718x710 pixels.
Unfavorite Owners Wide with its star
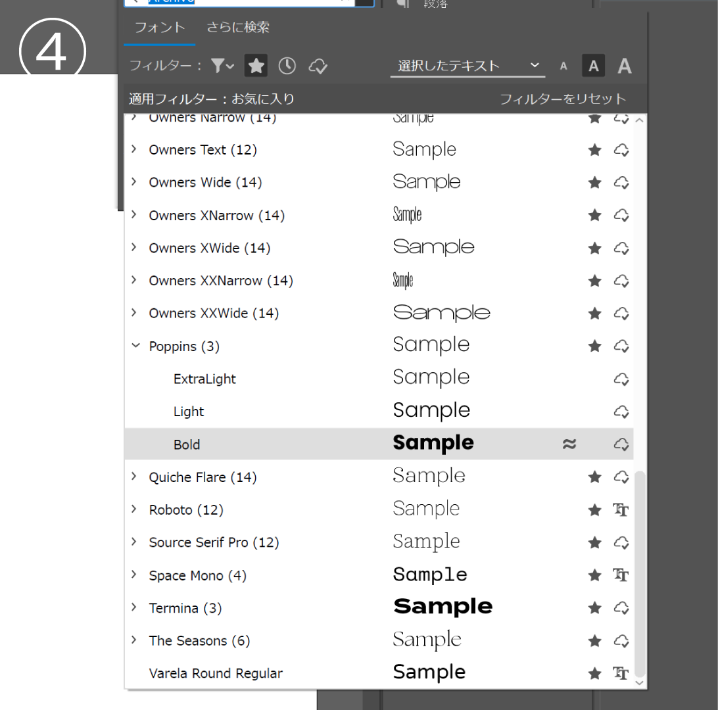[595, 183]
